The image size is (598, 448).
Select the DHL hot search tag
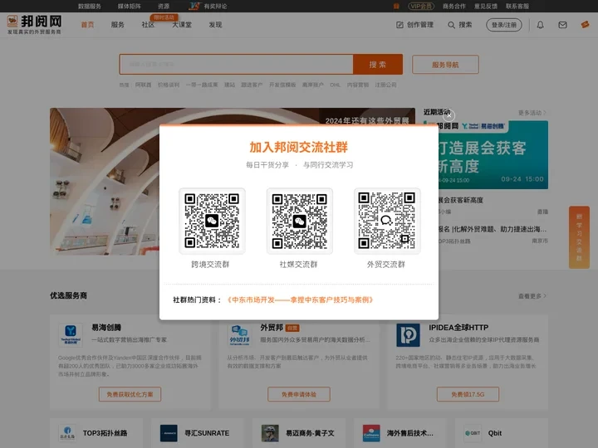pyautogui.click(x=335, y=85)
